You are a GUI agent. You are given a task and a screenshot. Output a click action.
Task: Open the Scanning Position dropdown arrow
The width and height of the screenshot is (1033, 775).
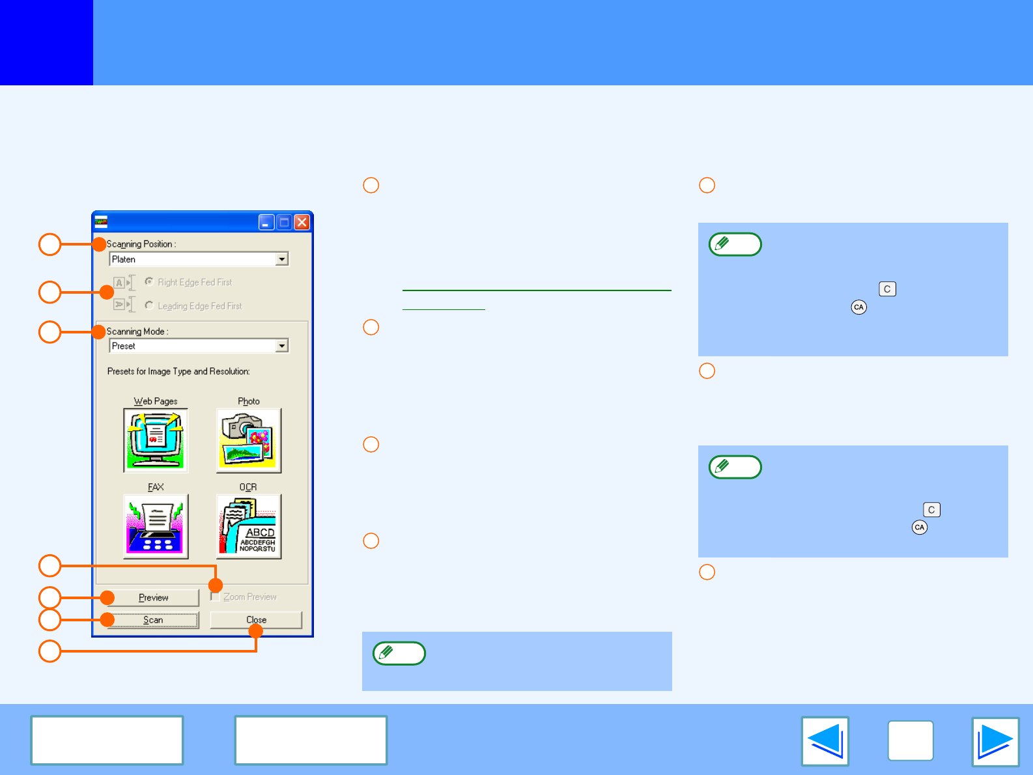pyautogui.click(x=281, y=259)
